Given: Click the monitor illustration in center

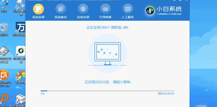Looking at the screenshot, I should click(x=108, y=53).
